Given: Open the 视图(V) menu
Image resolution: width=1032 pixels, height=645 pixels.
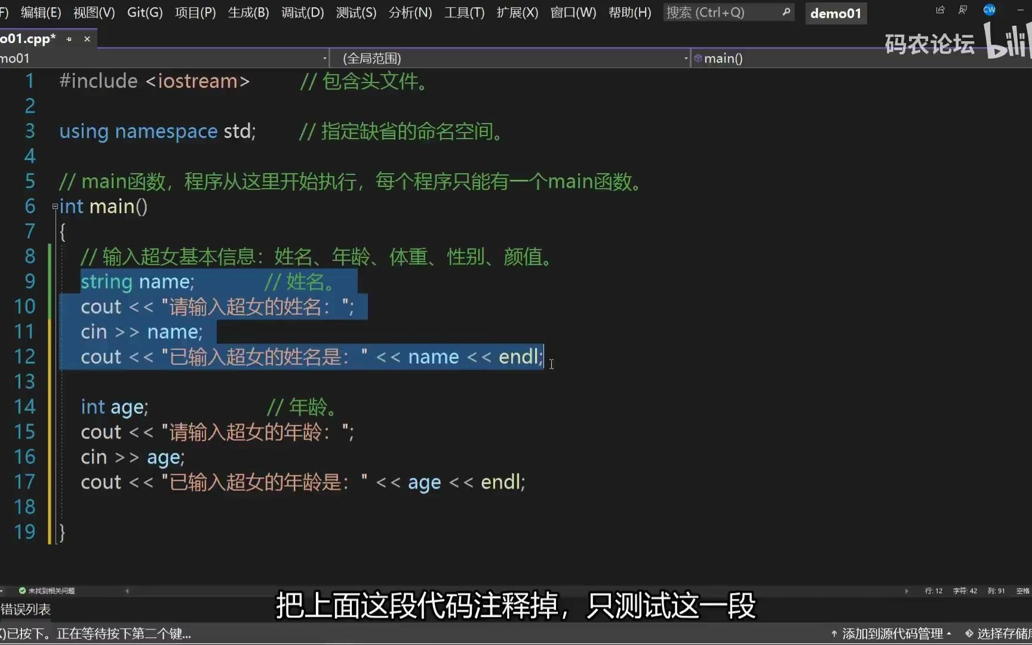Looking at the screenshot, I should 94,13.
